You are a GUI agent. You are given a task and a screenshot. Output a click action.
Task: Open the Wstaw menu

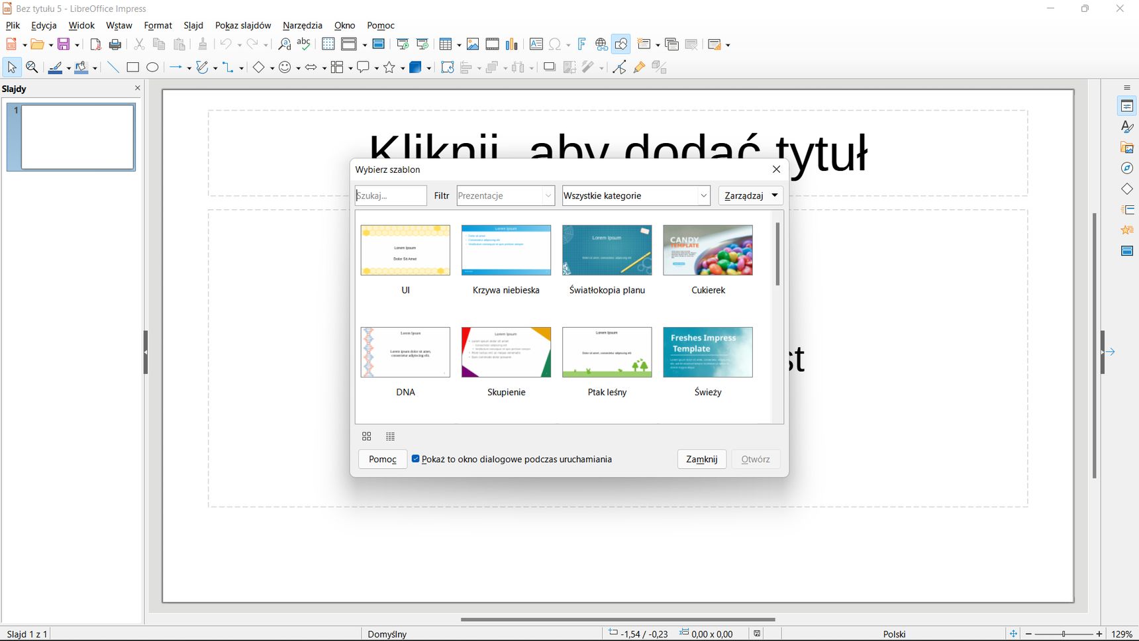coord(119,25)
